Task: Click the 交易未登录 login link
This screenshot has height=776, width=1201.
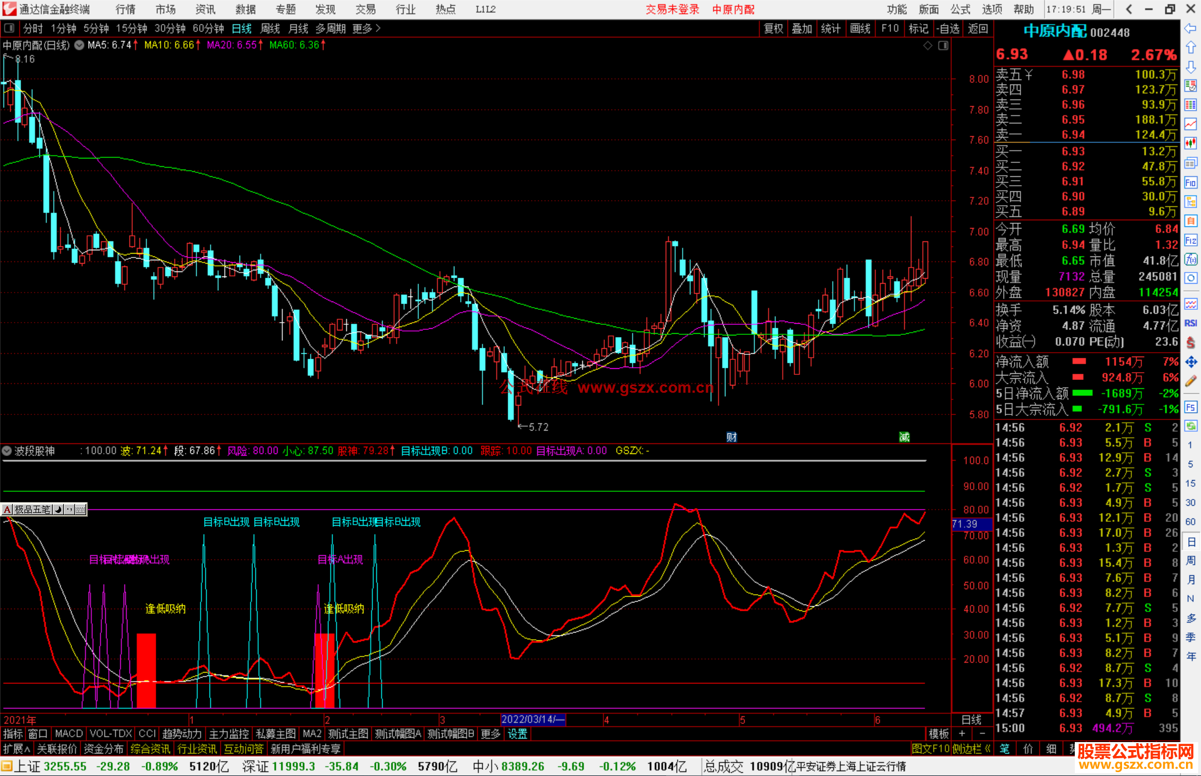Action: pos(672,9)
